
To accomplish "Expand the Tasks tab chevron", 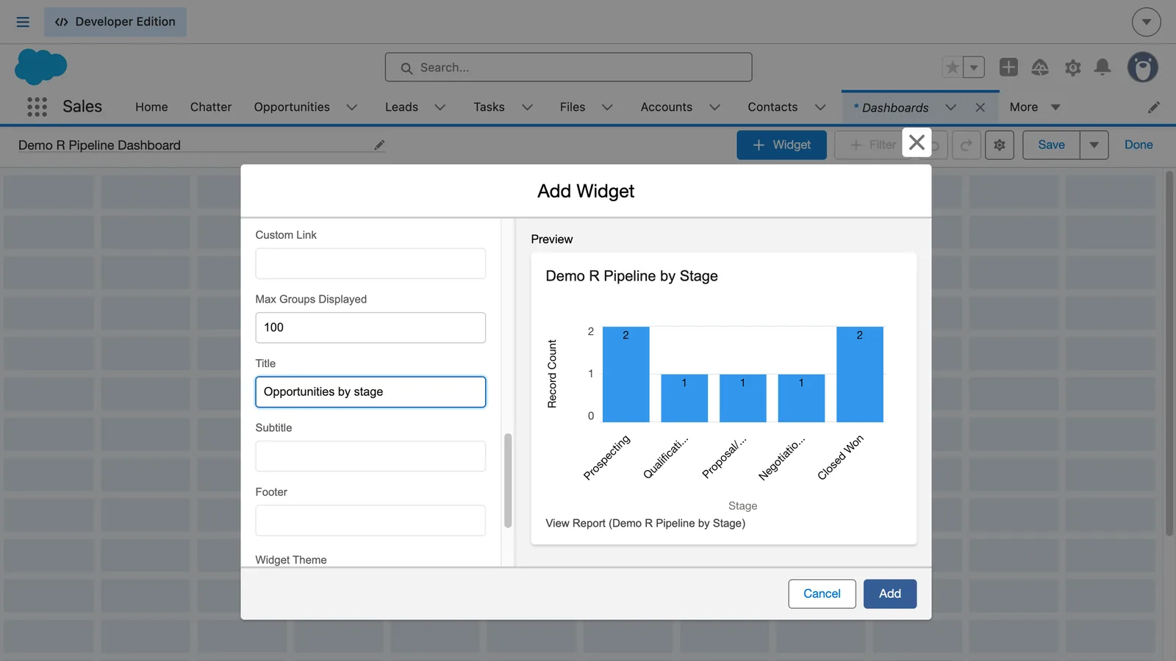I will pos(527,107).
